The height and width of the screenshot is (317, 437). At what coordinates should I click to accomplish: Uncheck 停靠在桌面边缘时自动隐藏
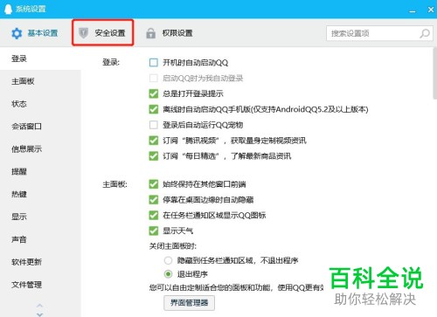point(154,200)
